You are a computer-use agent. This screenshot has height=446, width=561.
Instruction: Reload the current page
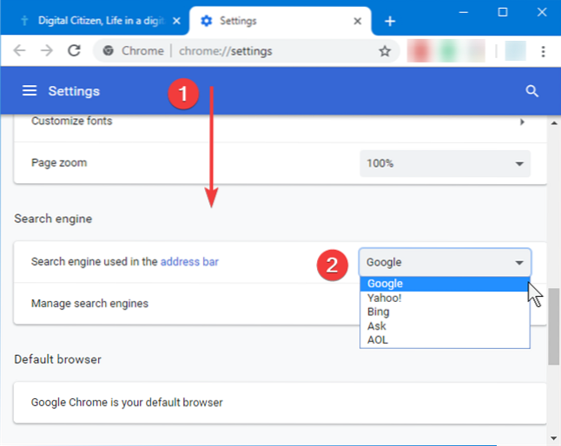[x=73, y=51]
